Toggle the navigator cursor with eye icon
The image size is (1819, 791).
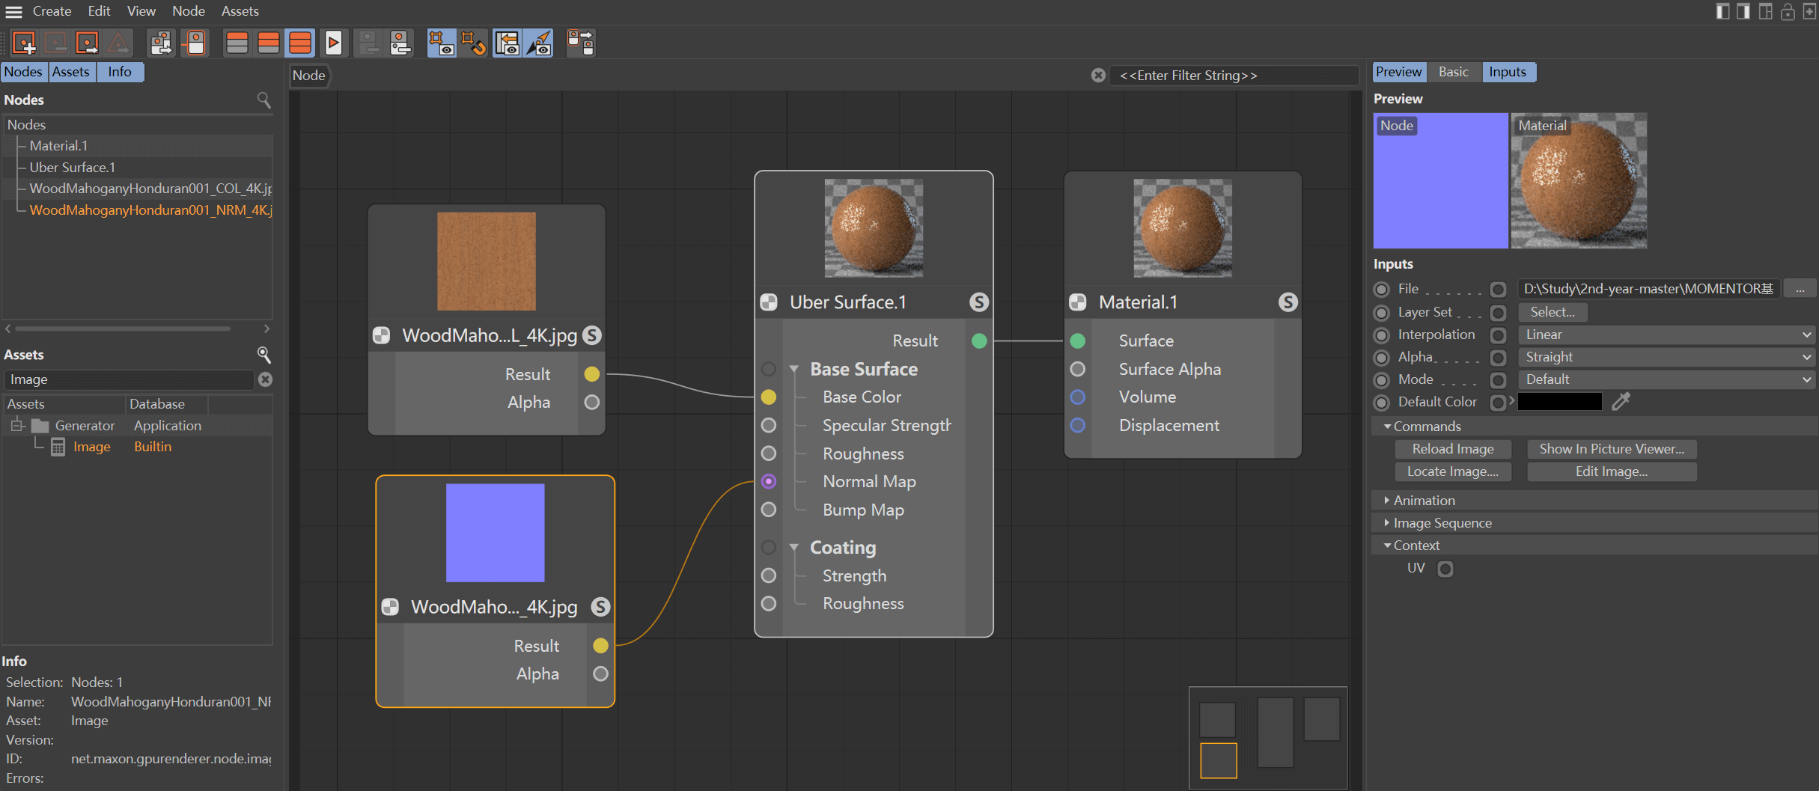(x=539, y=43)
